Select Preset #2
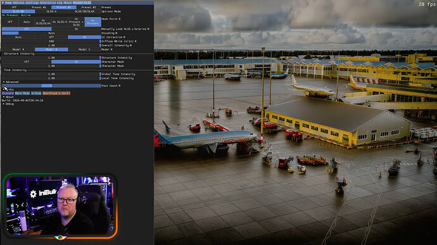The height and width of the screenshot is (245, 437). [x=63, y=7]
